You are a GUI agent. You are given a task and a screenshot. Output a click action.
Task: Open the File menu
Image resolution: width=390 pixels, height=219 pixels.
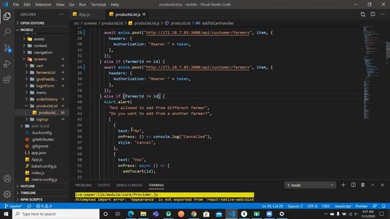coord(16,4)
